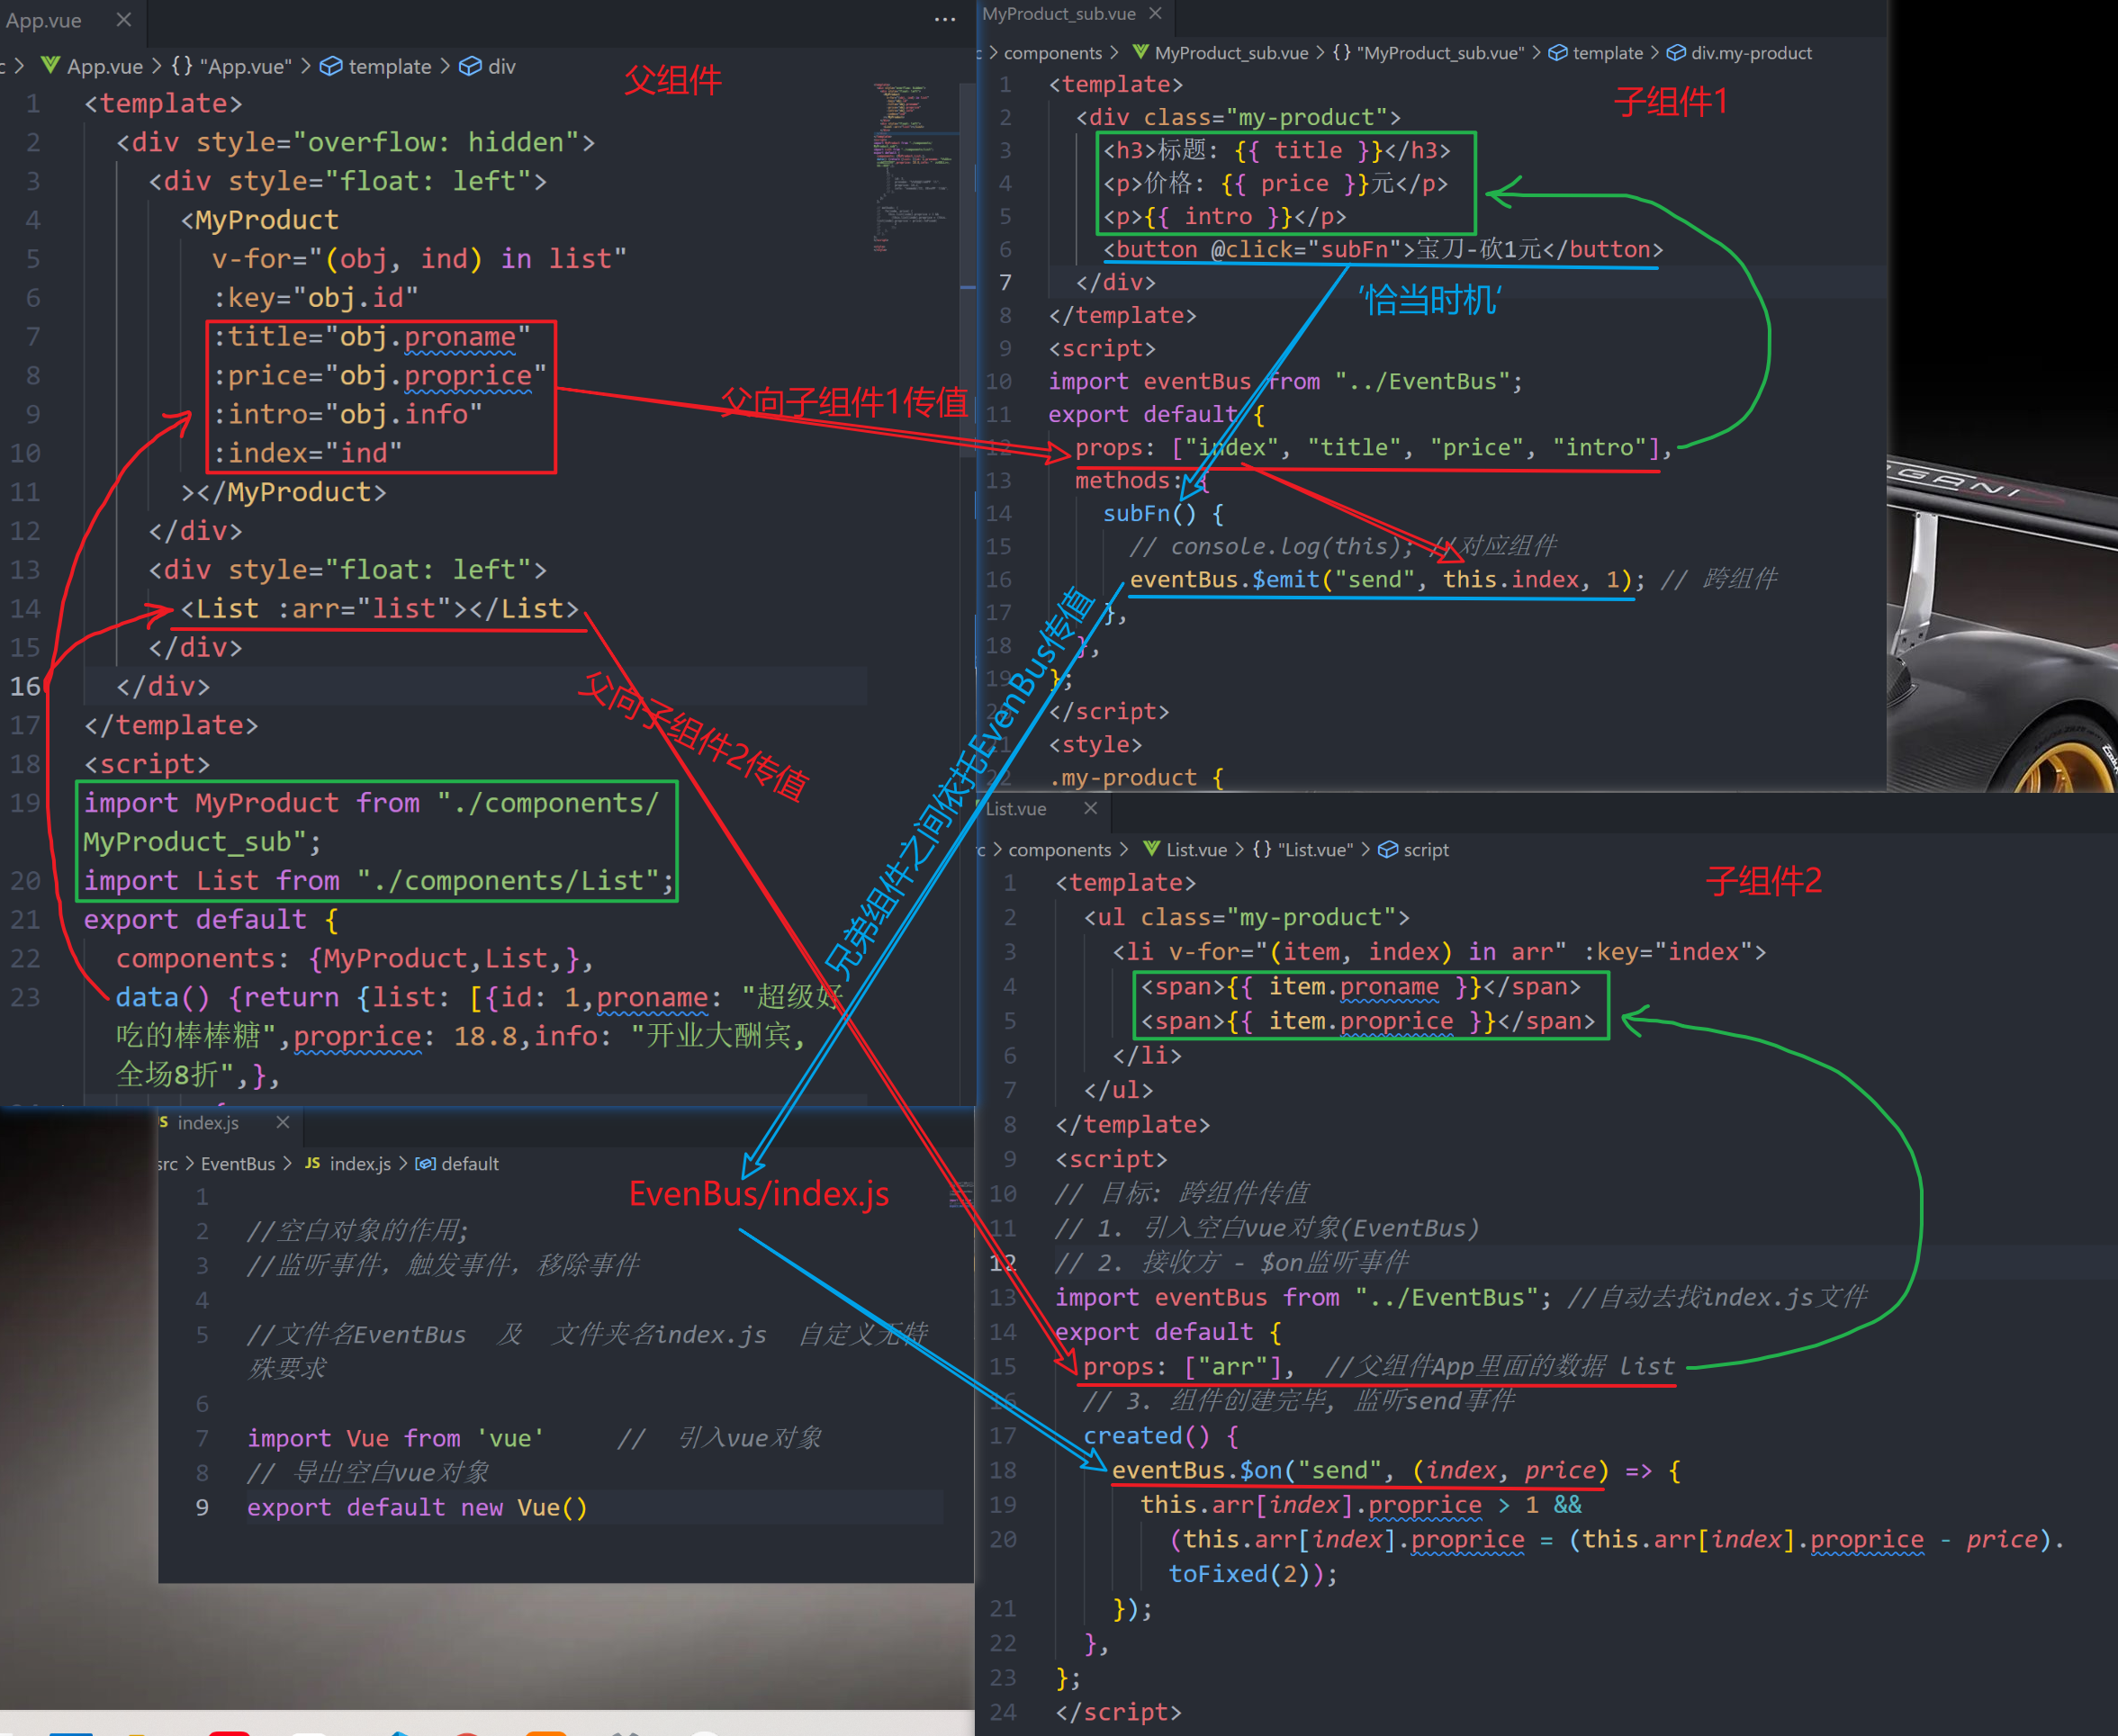The image size is (2118, 1736).
Task: Click line number 9 in index.js gutter
Action: pos(202,1508)
